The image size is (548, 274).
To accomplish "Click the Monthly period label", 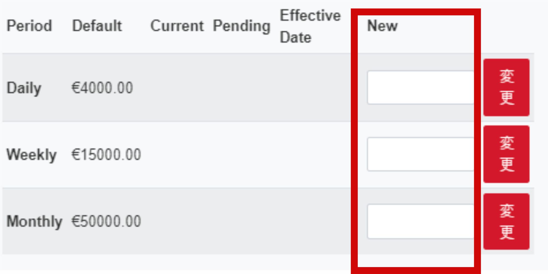I will 34,222.
